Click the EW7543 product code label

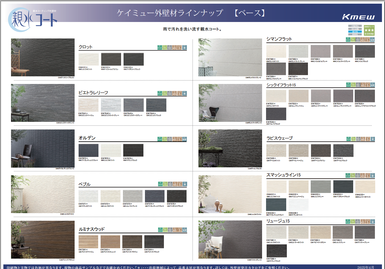coord(129,113)
